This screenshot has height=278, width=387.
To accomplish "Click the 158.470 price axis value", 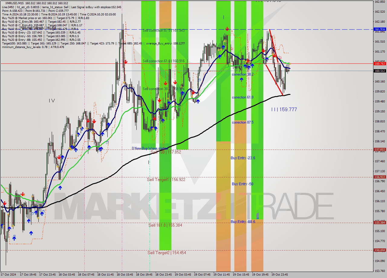I will click(380, 131).
